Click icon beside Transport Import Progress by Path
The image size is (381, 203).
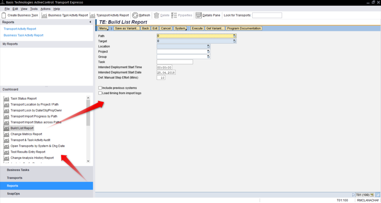click(6, 116)
